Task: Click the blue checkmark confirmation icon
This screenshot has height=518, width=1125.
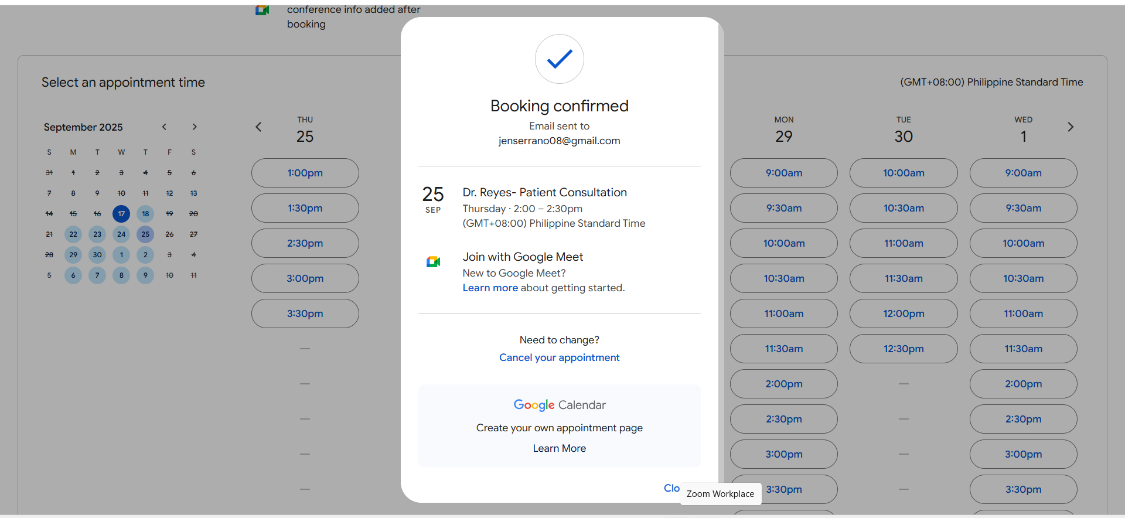Action: point(560,59)
